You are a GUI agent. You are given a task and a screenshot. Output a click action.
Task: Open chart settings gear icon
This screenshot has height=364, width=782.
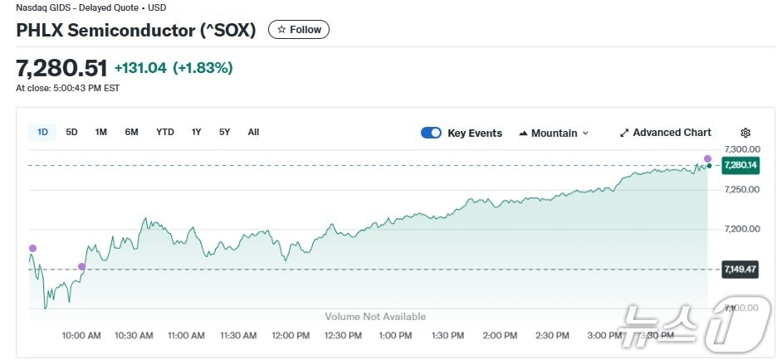[x=745, y=133]
